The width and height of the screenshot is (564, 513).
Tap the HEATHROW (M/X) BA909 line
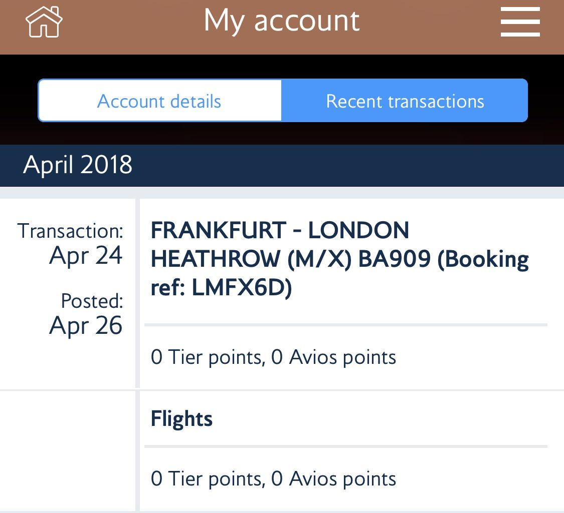tap(339, 259)
